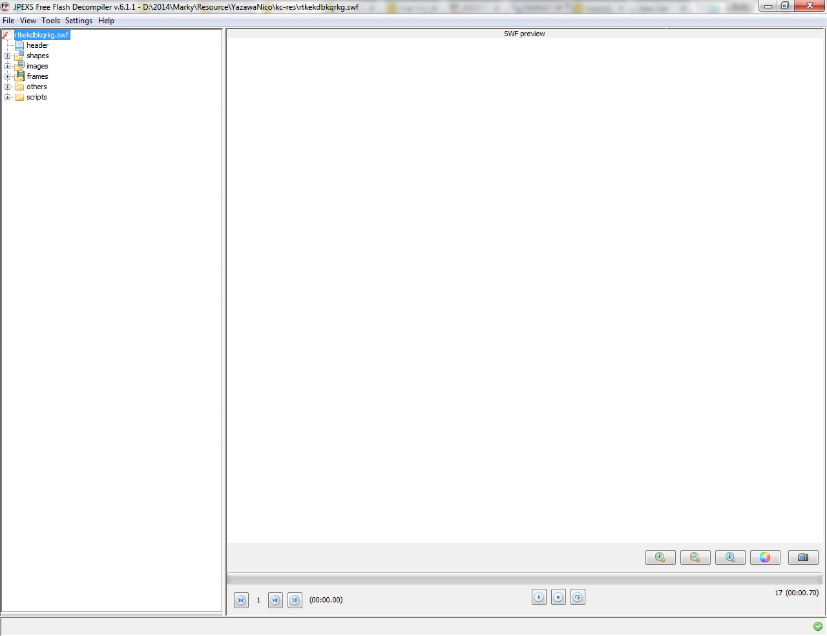This screenshot has width=827, height=636.
Task: Open the Settings menu
Action: coord(79,21)
